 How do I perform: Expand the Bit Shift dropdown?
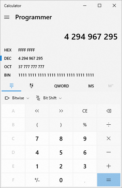(x=49, y=98)
